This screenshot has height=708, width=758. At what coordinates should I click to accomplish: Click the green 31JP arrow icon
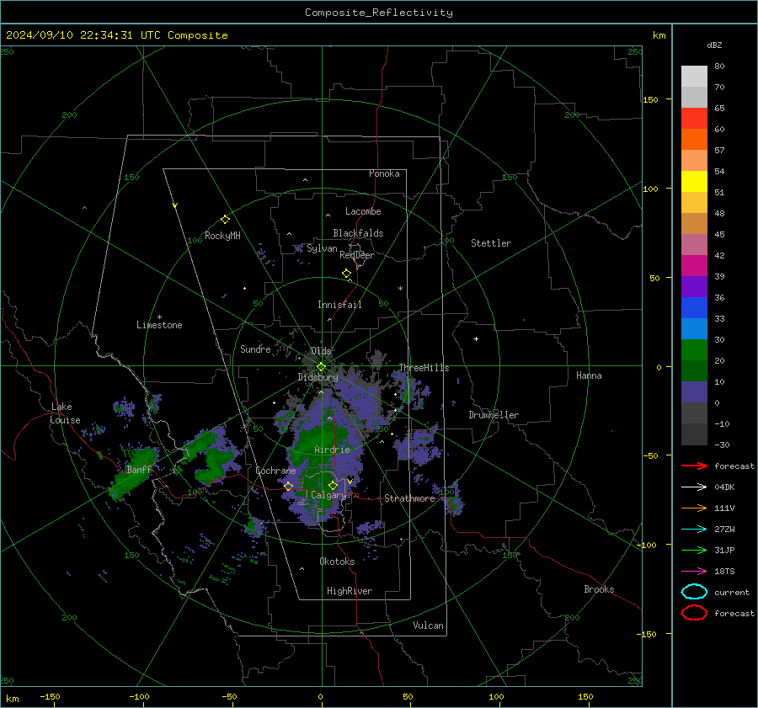pyautogui.click(x=694, y=550)
